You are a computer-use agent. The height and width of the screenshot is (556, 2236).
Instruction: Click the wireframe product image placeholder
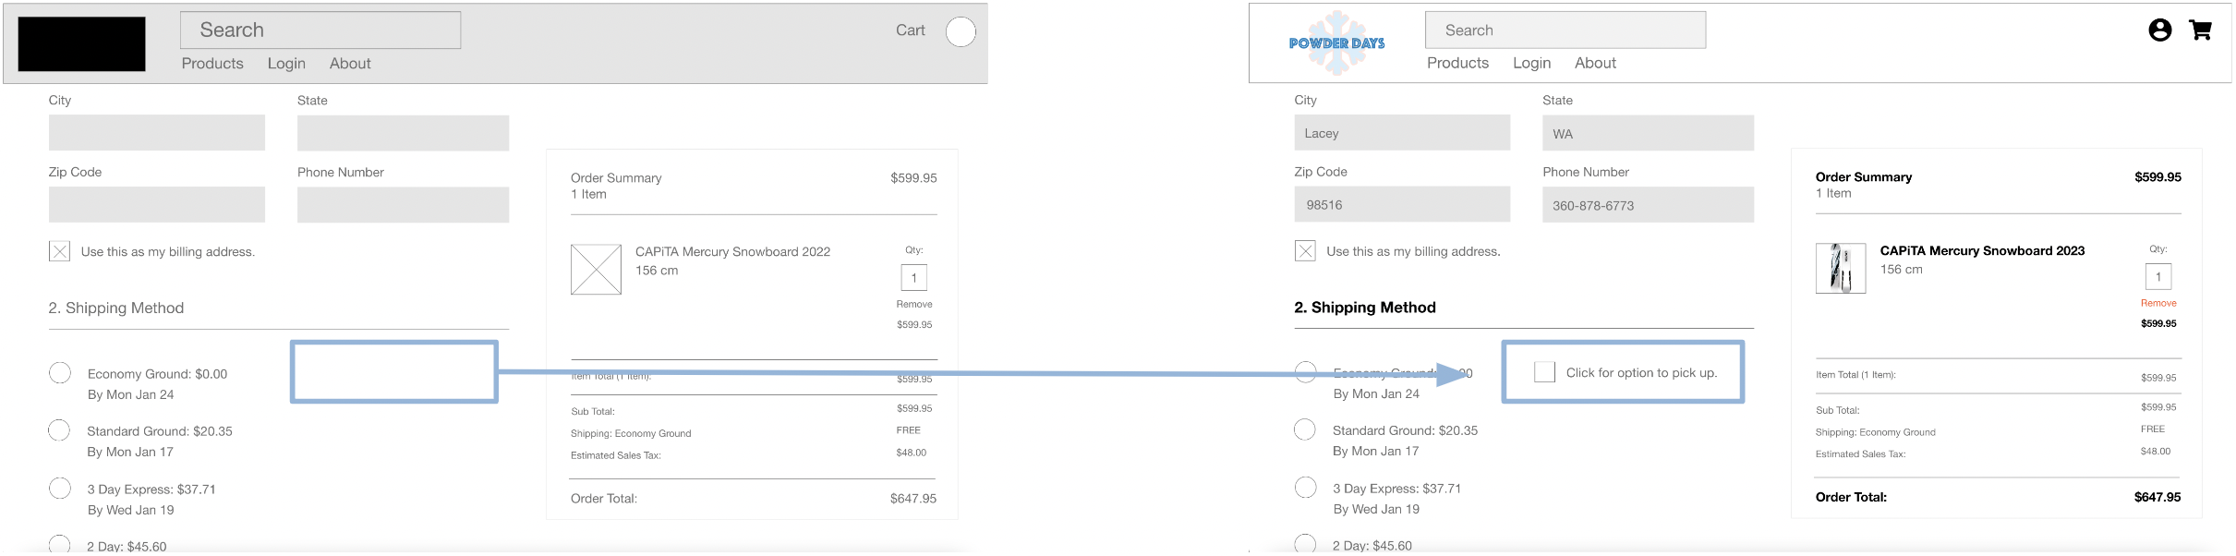coord(596,270)
